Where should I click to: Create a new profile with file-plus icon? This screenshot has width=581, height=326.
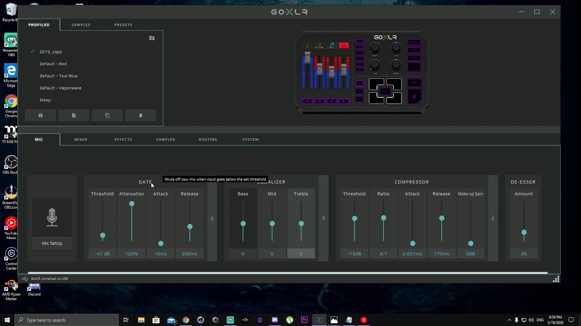pos(74,115)
